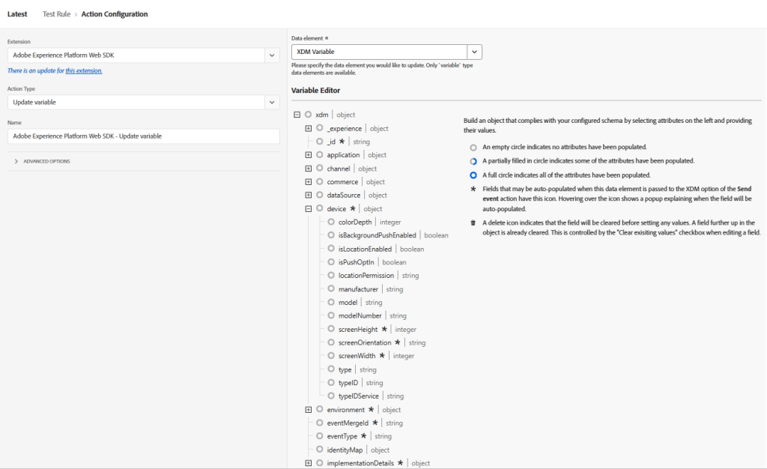767x469 pixels.
Task: Expand the channel object node
Action: pyautogui.click(x=308, y=169)
